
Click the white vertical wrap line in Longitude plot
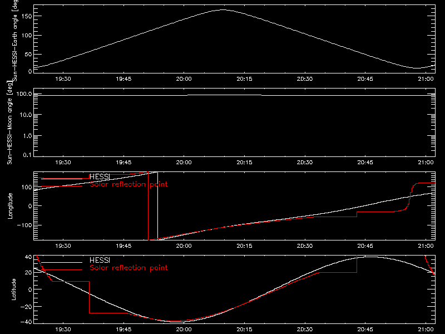[157, 205]
